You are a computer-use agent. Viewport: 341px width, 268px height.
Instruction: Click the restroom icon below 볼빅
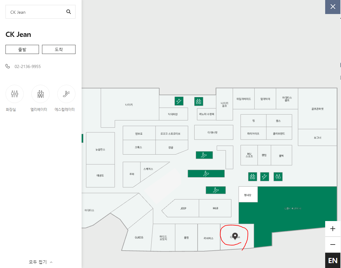tap(278, 177)
